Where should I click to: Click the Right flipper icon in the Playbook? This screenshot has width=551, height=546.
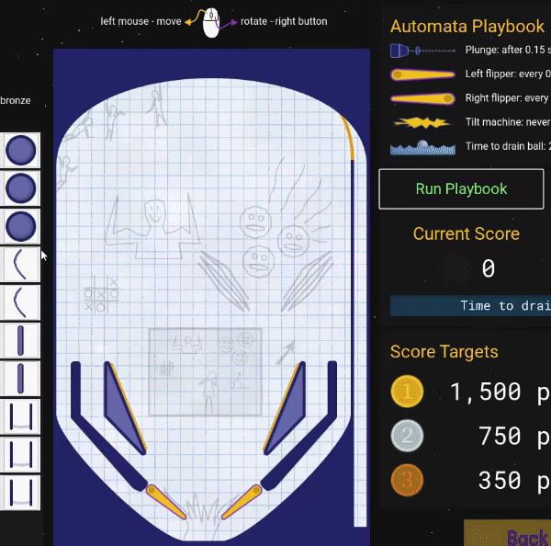pos(422,98)
